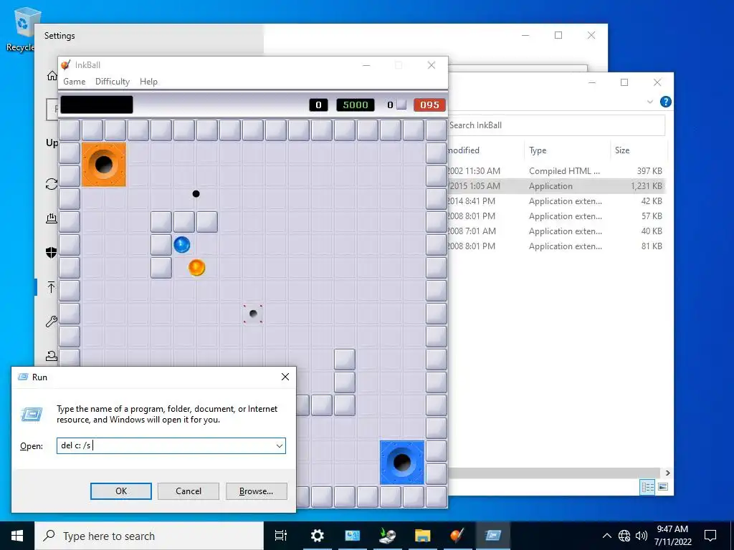Image resolution: width=734 pixels, height=550 pixels.
Task: Click the Run icon on the taskbar
Action: [x=492, y=536]
